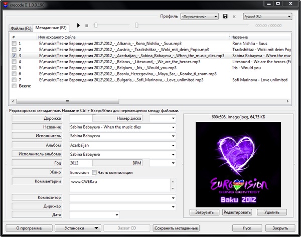The image size is (301, 237).
Task: Open the Профиль dropdown
Action: [199, 17]
